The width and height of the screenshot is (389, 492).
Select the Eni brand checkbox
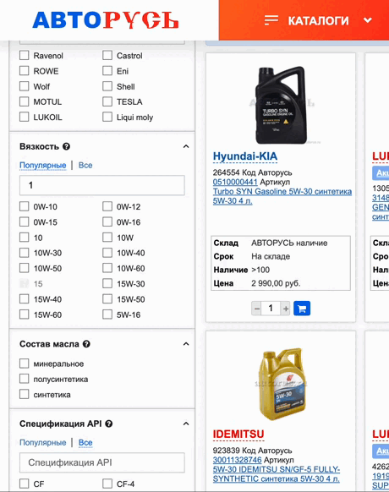click(x=107, y=71)
